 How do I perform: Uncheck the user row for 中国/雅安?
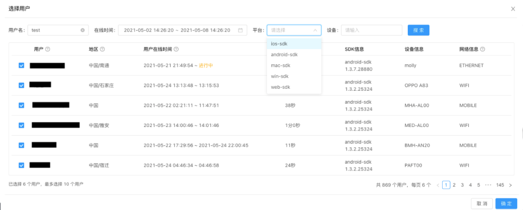pyautogui.click(x=21, y=125)
